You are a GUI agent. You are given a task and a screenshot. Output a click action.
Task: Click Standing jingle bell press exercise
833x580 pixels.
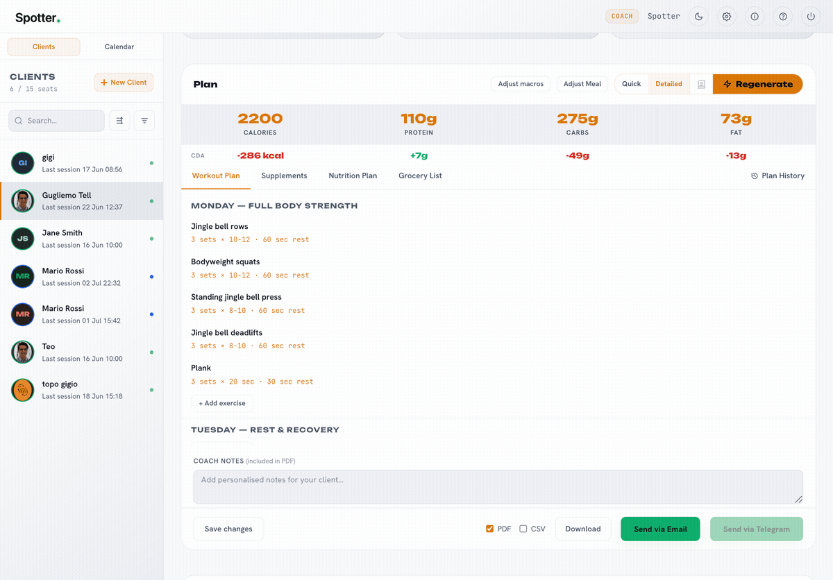pyautogui.click(x=236, y=298)
